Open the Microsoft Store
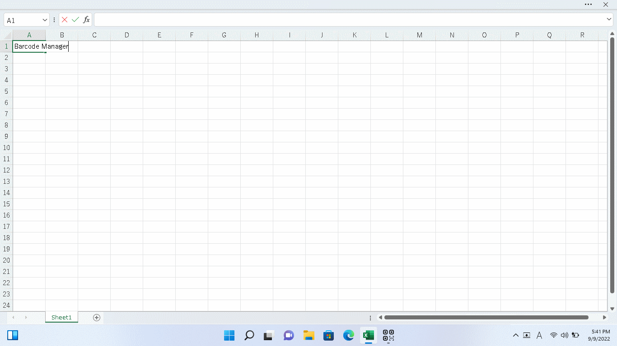Viewport: 617px width, 346px height. tap(328, 335)
